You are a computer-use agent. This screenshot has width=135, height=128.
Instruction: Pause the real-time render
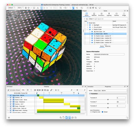(26, 8)
